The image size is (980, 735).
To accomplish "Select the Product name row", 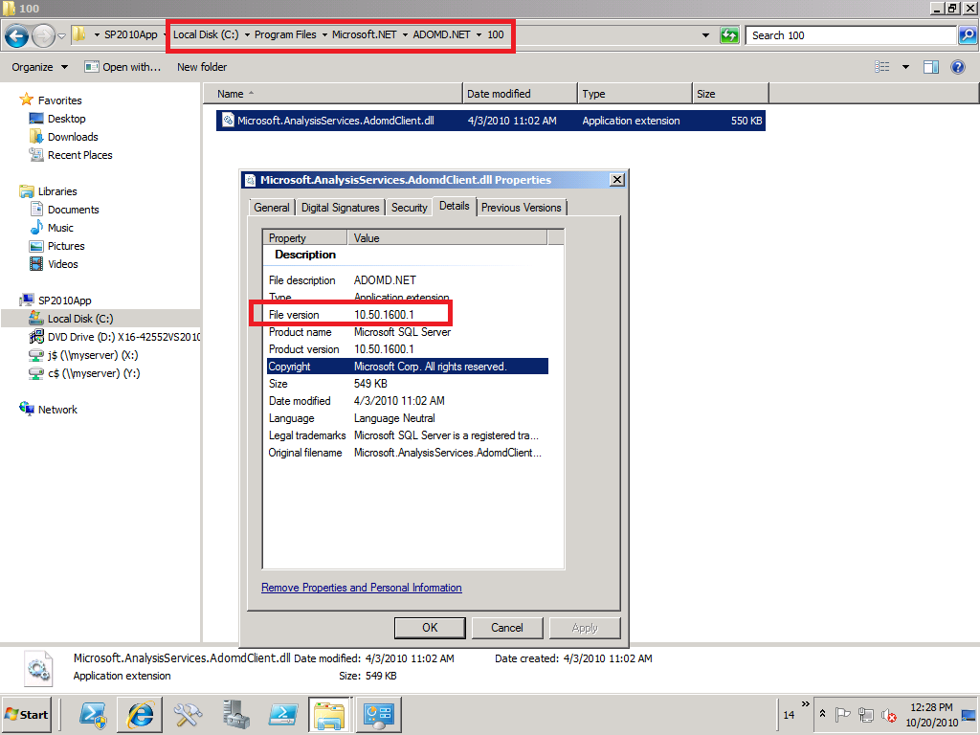I will (407, 332).
